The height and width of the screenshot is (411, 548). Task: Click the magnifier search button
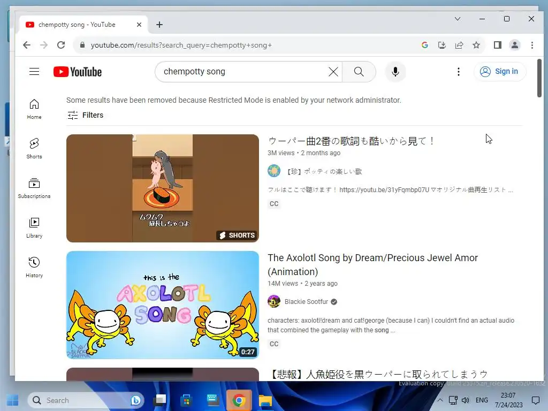[359, 72]
